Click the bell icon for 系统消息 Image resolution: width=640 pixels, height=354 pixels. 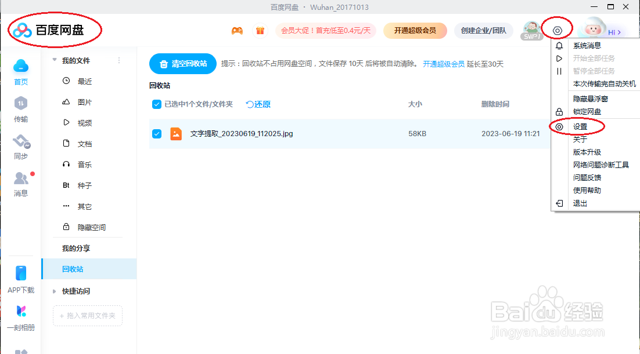coord(559,46)
